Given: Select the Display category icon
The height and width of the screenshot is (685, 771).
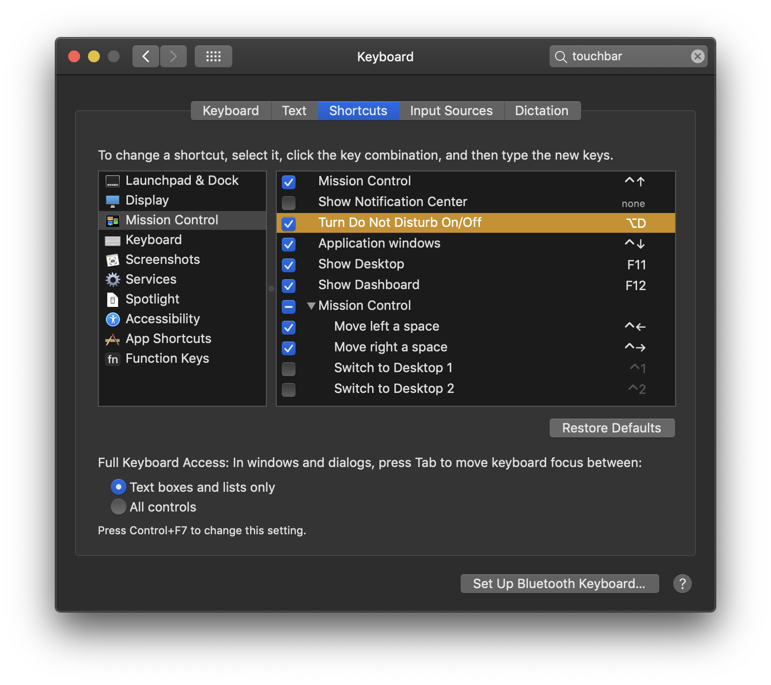Looking at the screenshot, I should tap(113, 200).
